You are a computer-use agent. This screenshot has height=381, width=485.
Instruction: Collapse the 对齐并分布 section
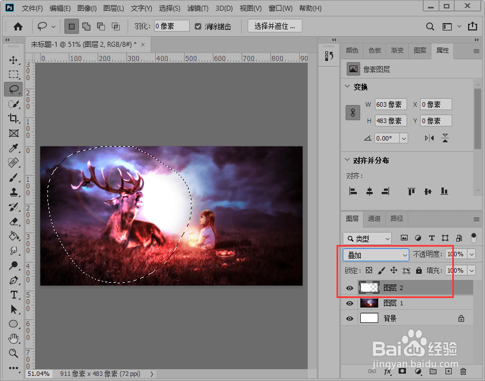coord(347,160)
